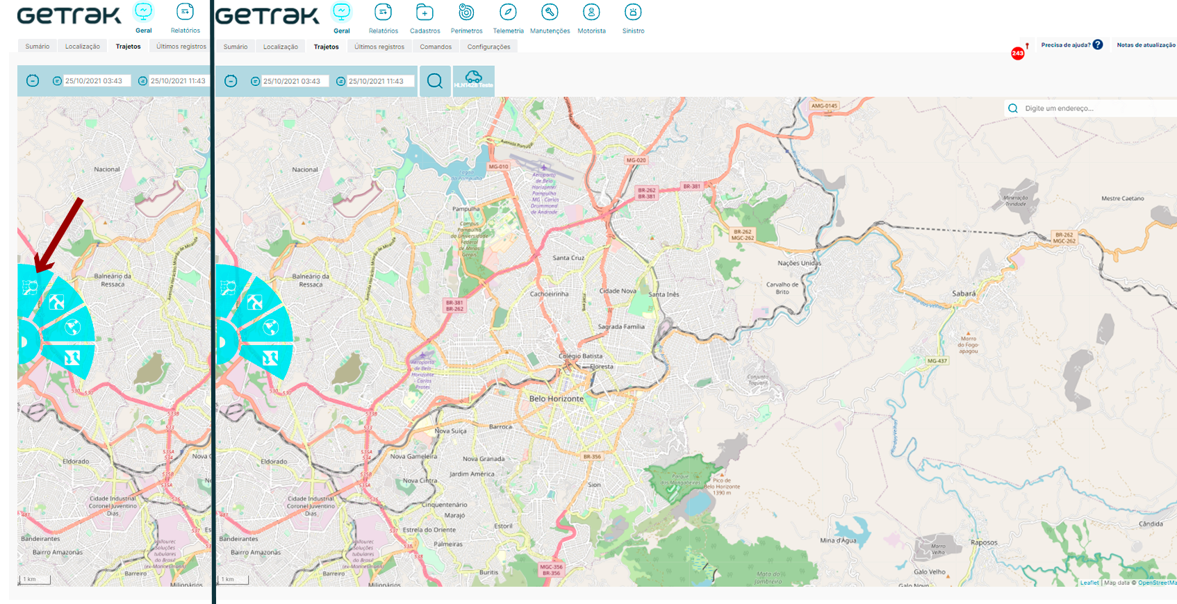
Task: Open the Motorista icon
Action: click(x=591, y=12)
